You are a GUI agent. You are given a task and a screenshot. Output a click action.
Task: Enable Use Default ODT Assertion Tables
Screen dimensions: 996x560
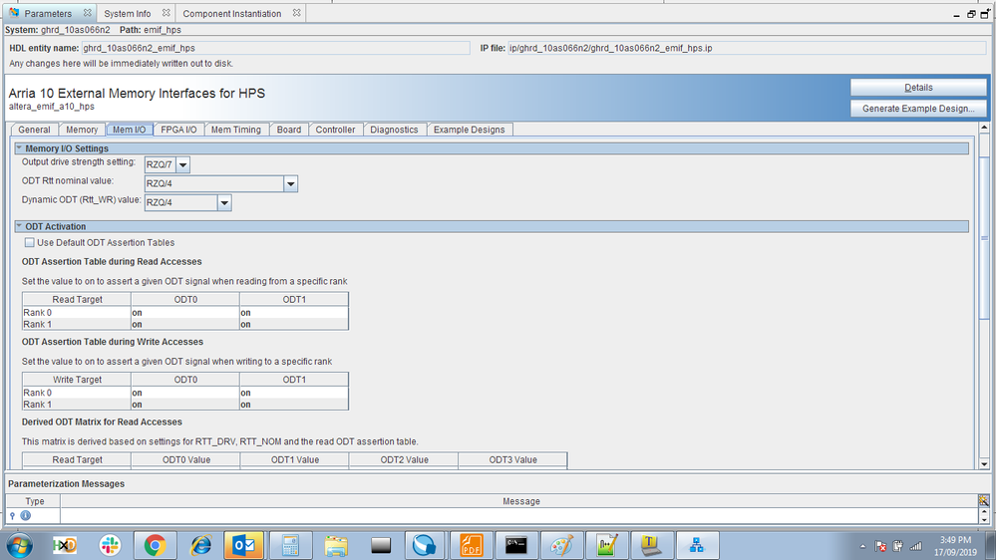(x=29, y=242)
